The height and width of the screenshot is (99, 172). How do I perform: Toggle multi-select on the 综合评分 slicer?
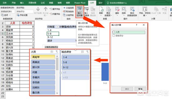pos(83,52)
